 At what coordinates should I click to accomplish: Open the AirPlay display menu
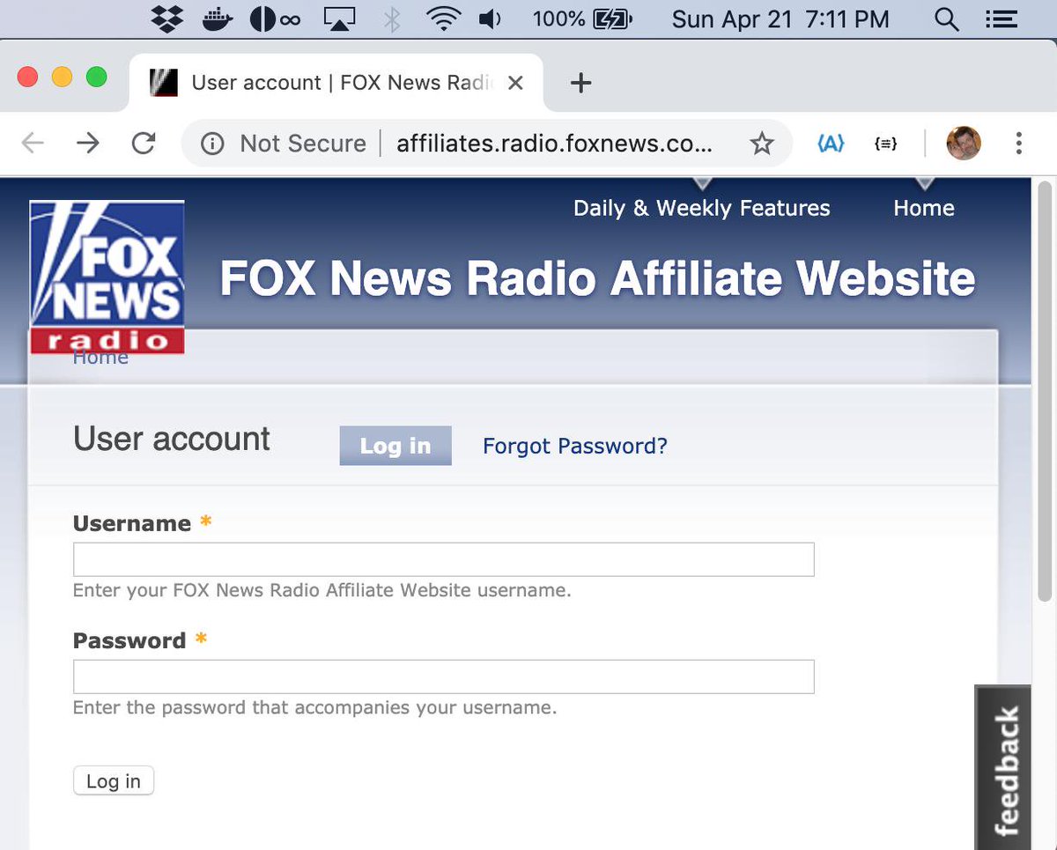click(339, 19)
